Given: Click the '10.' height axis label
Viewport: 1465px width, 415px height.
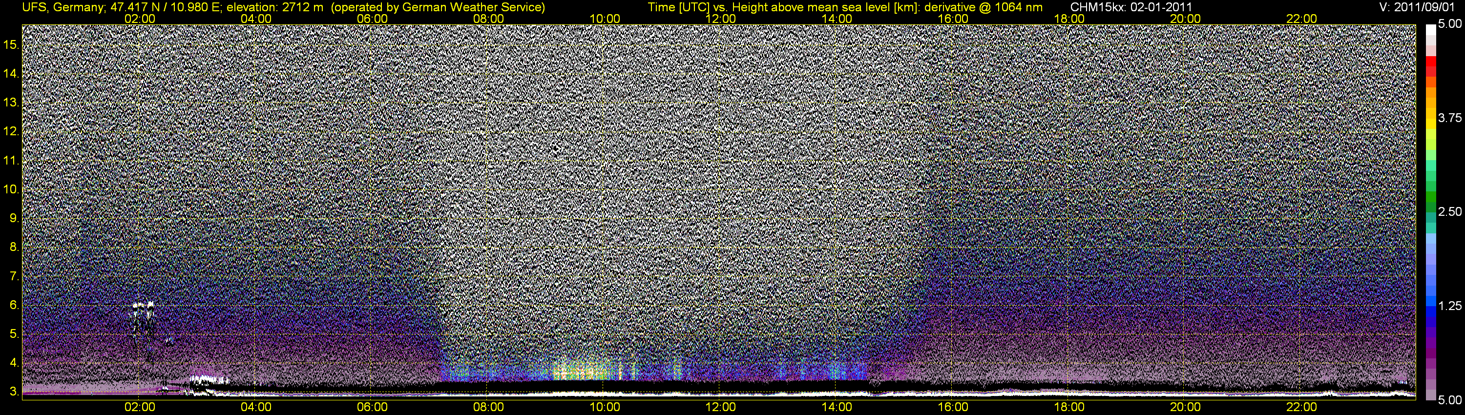Looking at the screenshot, I should coord(11,189).
